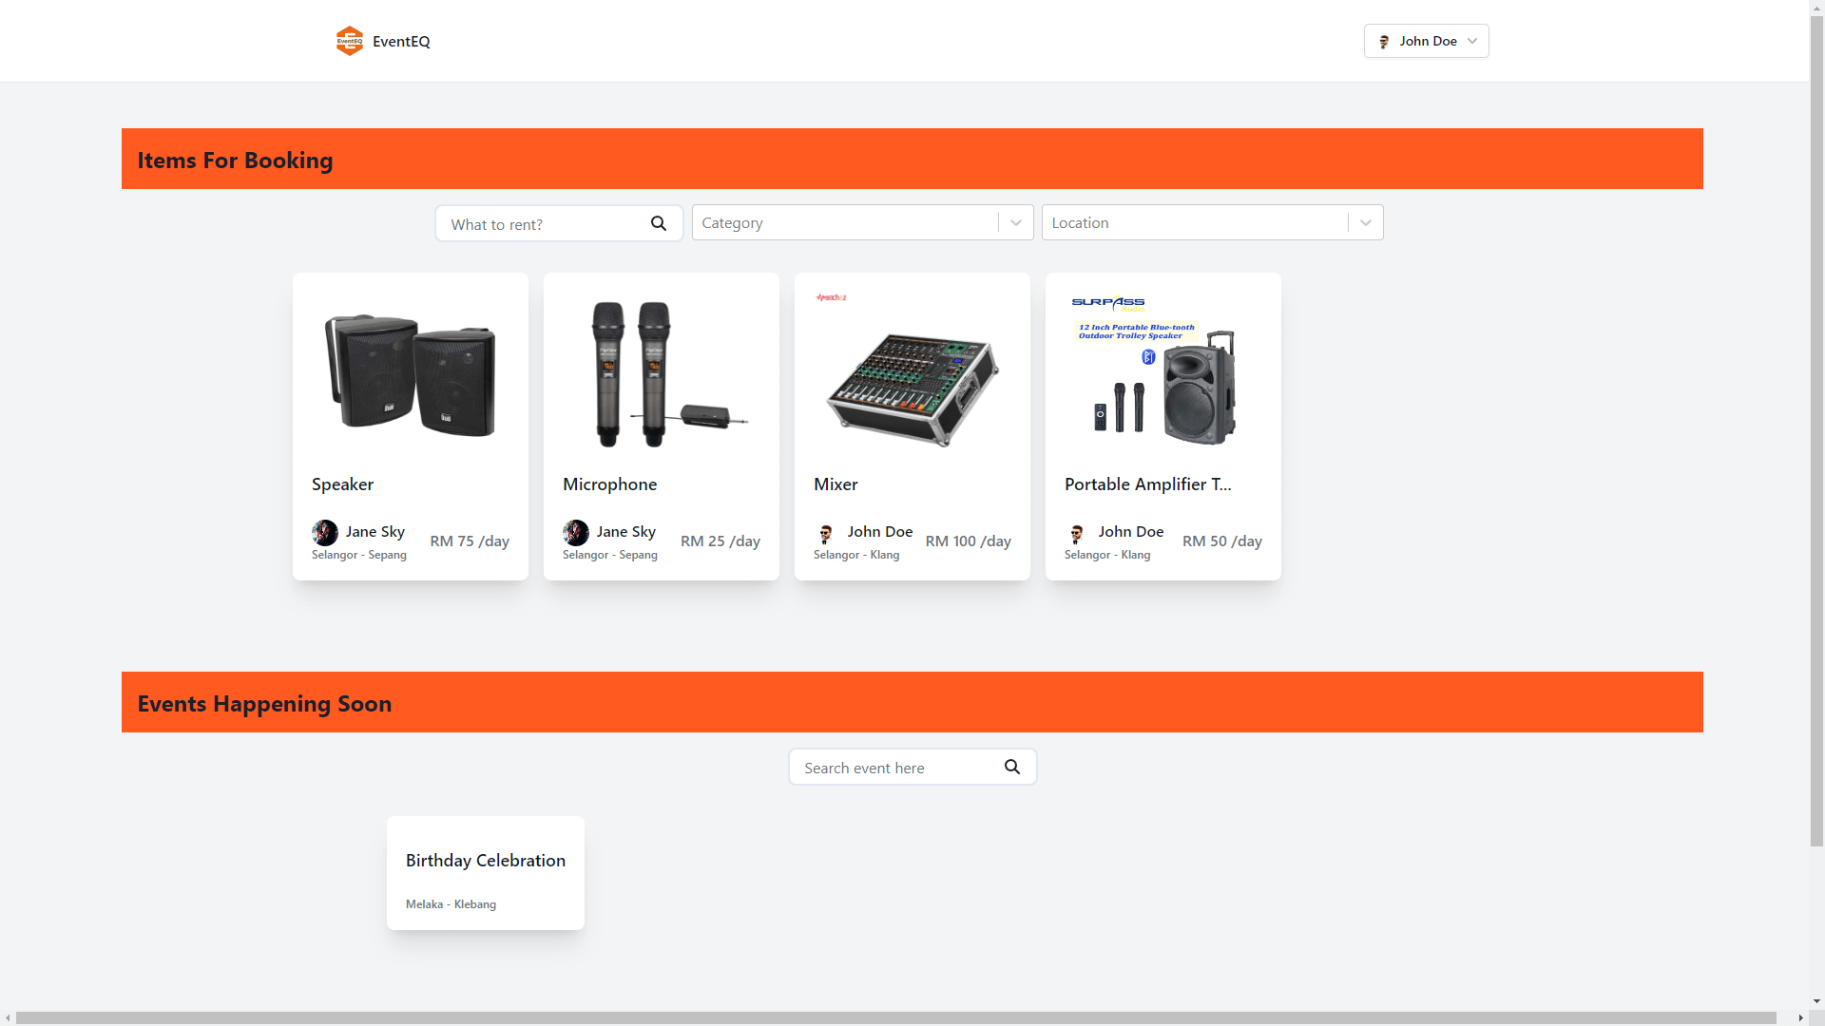Click Jane Sky's avatar on the Microphone card
Image resolution: width=1825 pixels, height=1026 pixels.
(576, 533)
